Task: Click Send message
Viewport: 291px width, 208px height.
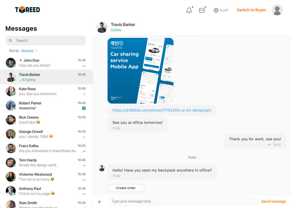Action: pyautogui.click(x=273, y=201)
